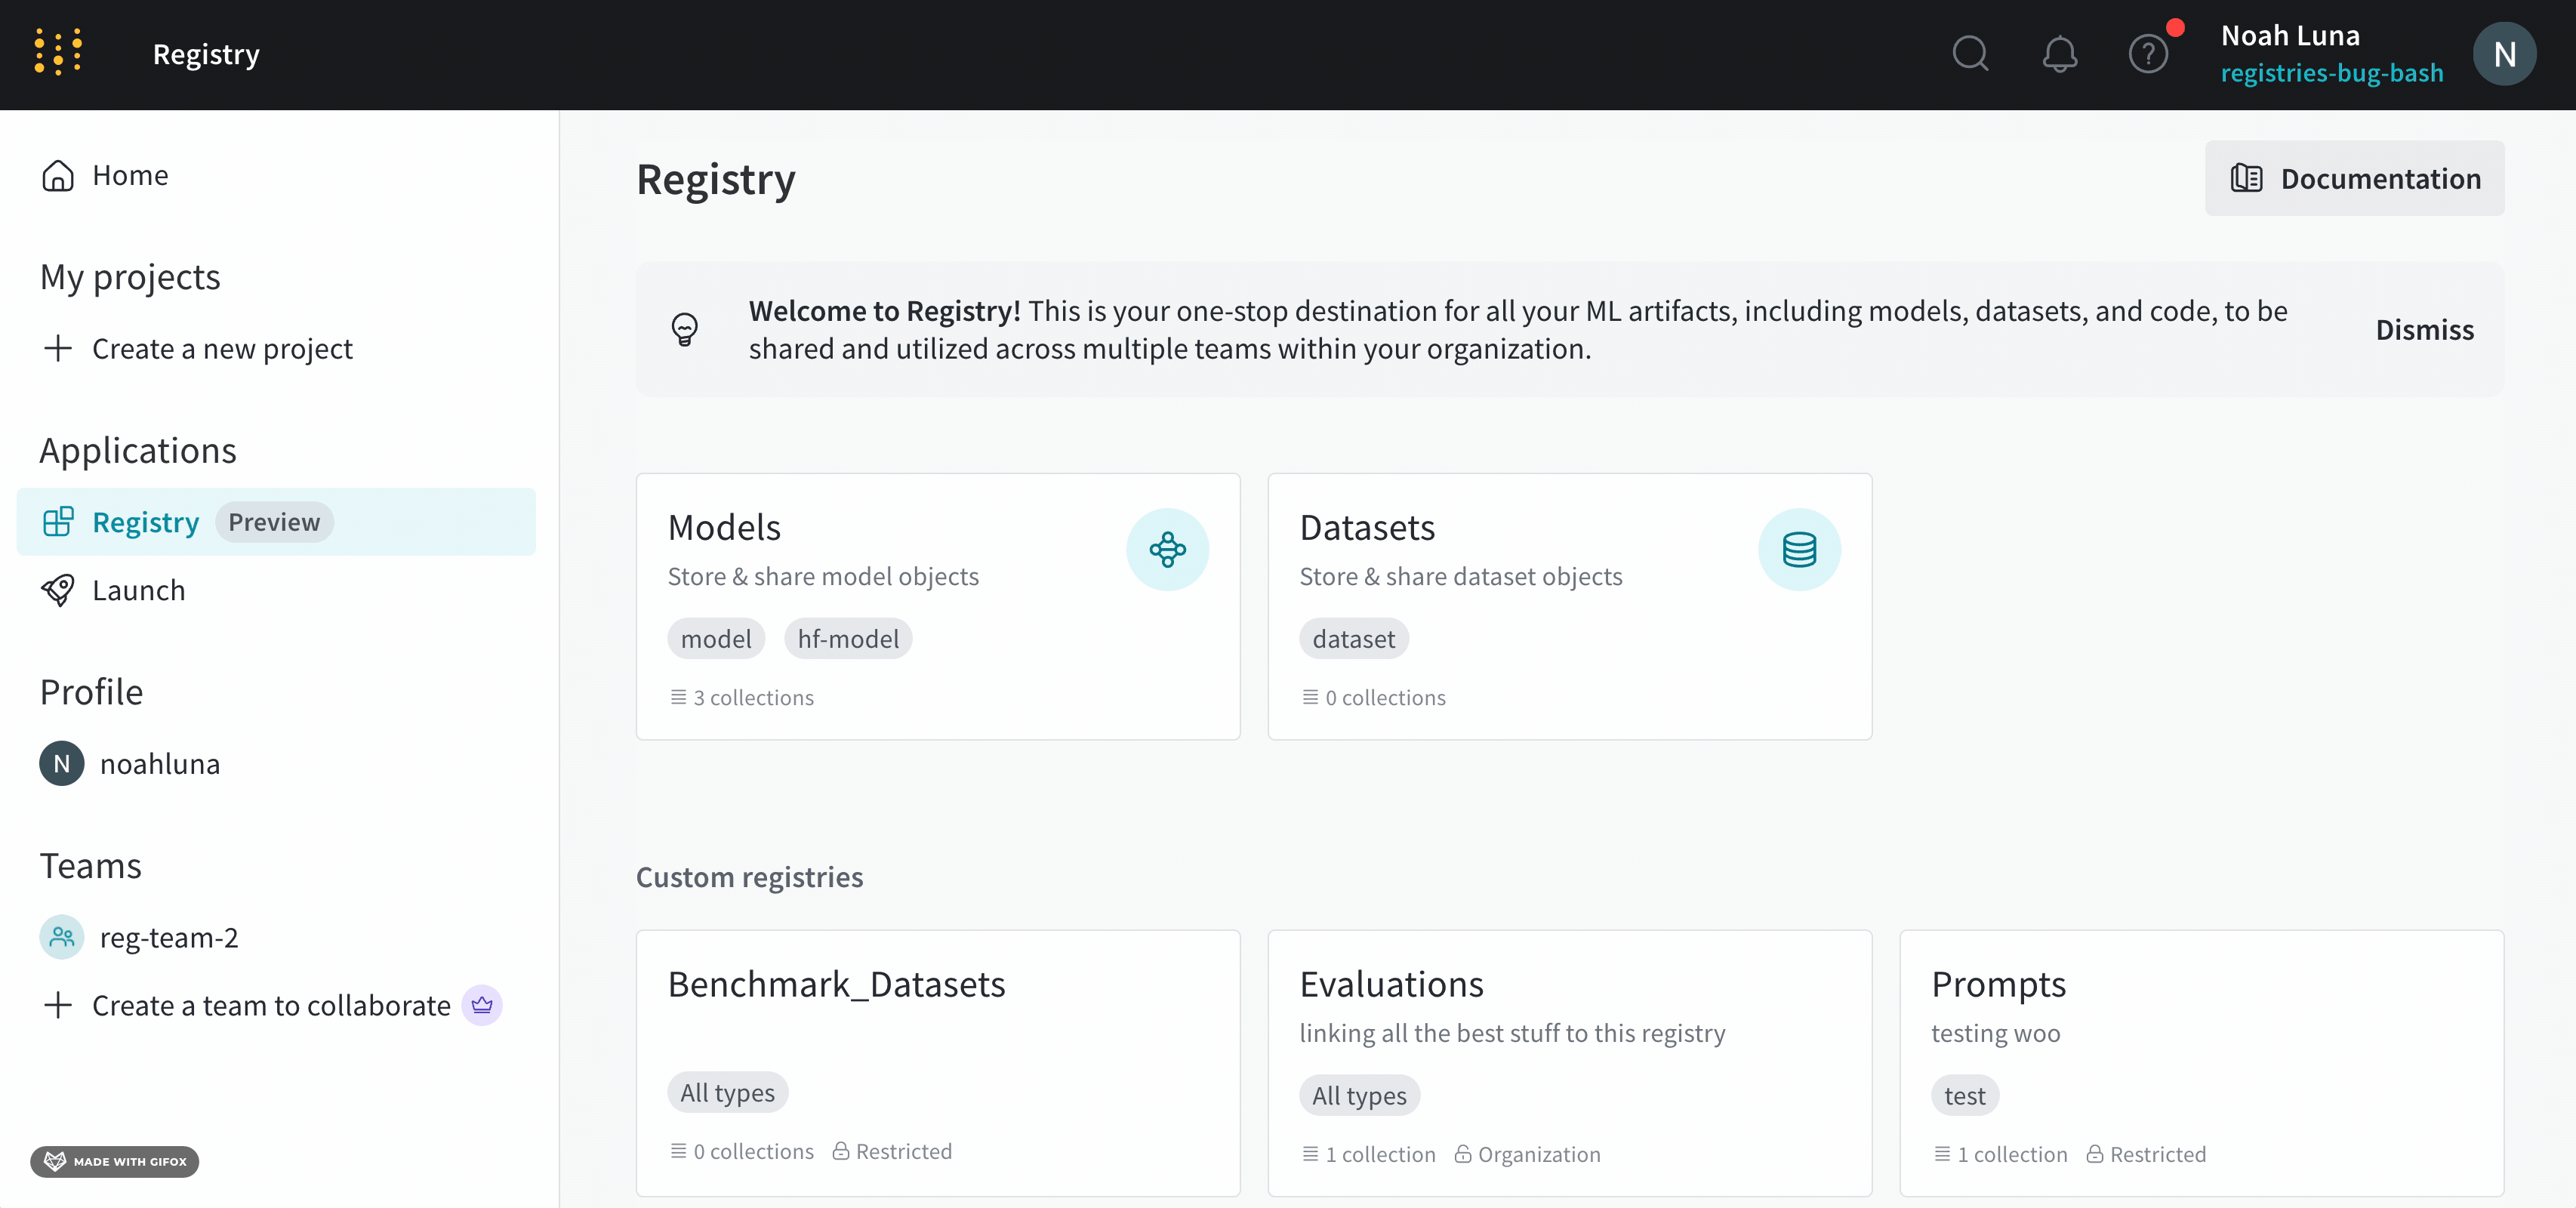Click the notification bell
The width and height of the screenshot is (2576, 1208).
(2059, 54)
